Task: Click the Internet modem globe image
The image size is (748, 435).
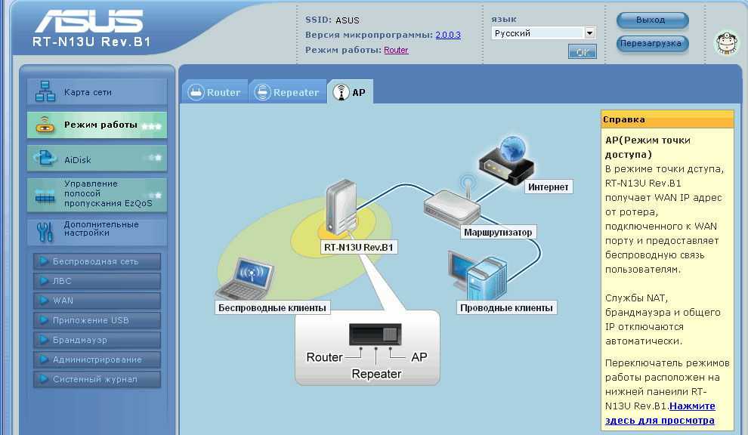Action: pos(507,160)
